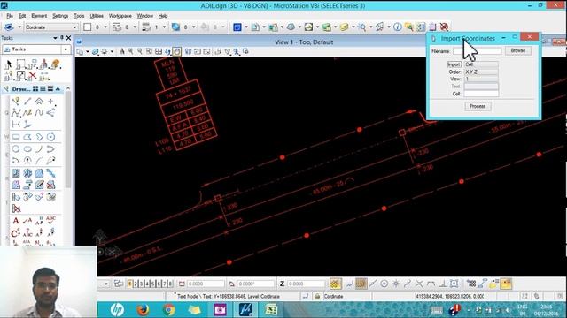The image size is (567, 318).
Task: Click the Fit View icon
Action: (x=158, y=51)
